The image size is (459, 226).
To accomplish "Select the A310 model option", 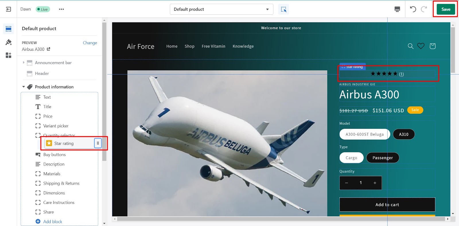I will 404,134.
